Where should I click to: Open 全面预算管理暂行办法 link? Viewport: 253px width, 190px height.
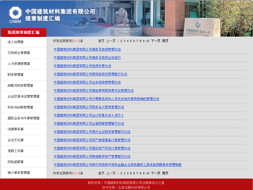coord(89,124)
